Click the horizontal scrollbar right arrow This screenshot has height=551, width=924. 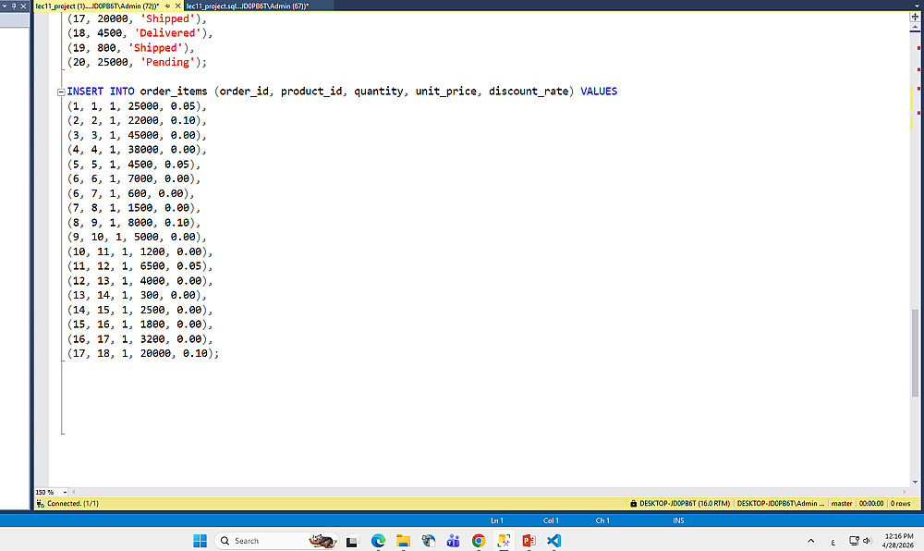[905, 492]
